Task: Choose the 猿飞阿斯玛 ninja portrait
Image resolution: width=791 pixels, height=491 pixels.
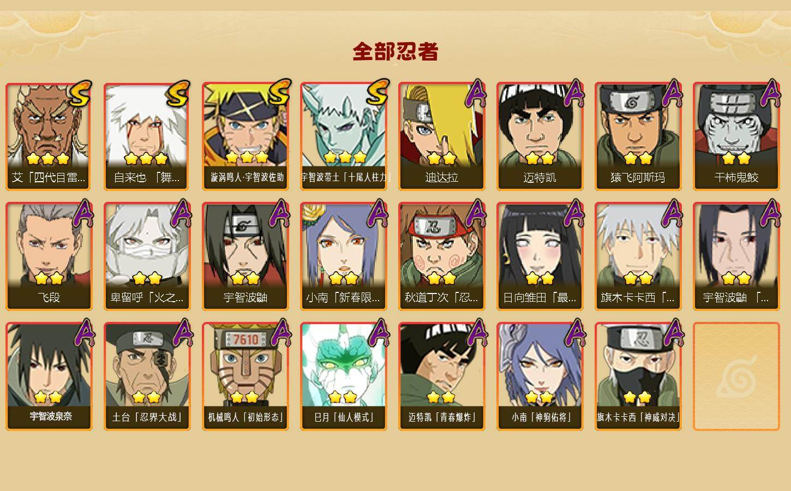Action: [638, 136]
